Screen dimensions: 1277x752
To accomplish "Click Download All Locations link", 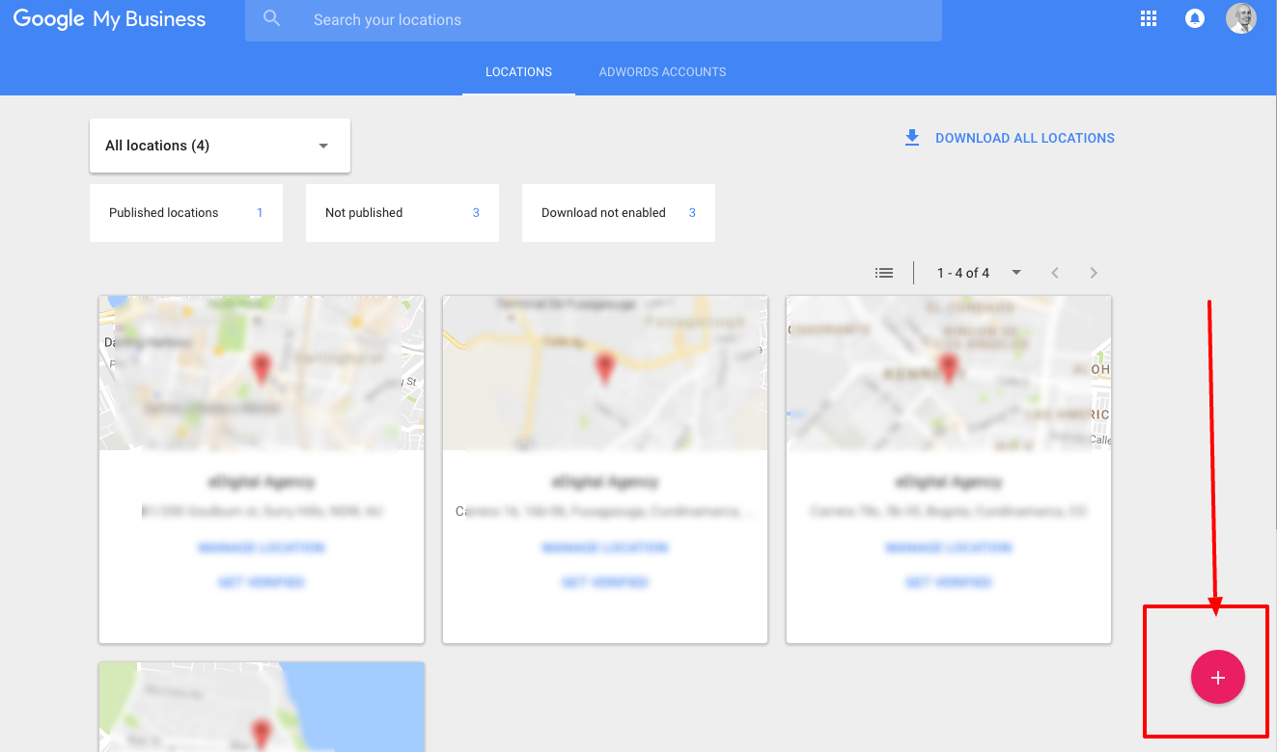I will tap(1025, 138).
